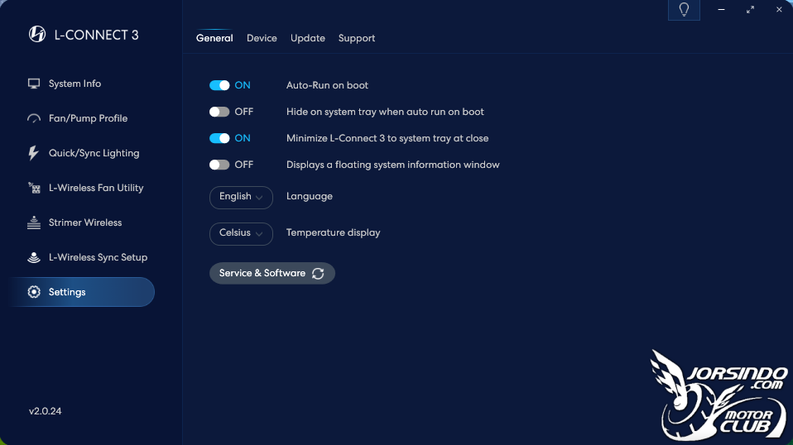Click the Settings gear icon
Image resolution: width=793 pixels, height=445 pixels.
coord(34,292)
